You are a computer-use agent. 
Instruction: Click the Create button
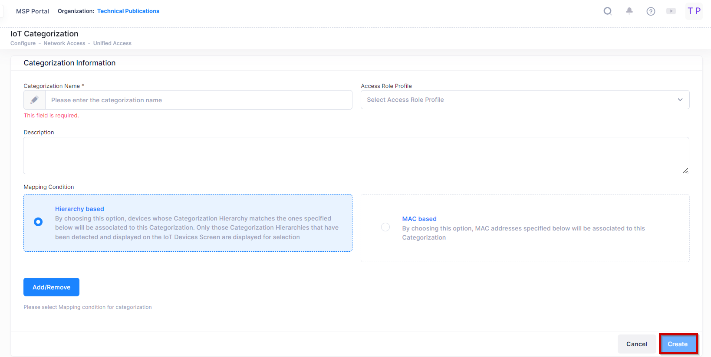tap(677, 344)
